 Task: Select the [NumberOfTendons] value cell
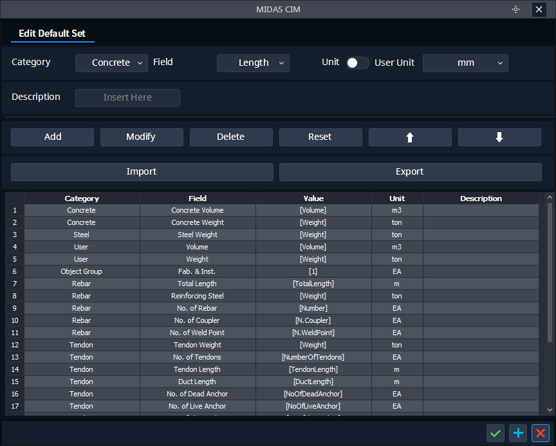coord(313,357)
